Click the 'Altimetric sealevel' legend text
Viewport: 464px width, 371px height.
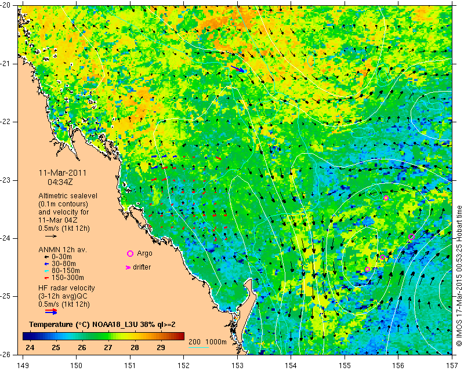68,196
